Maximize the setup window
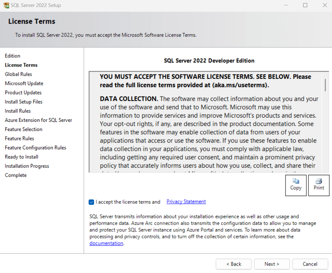The height and width of the screenshot is (273, 332). [x=305, y=5]
